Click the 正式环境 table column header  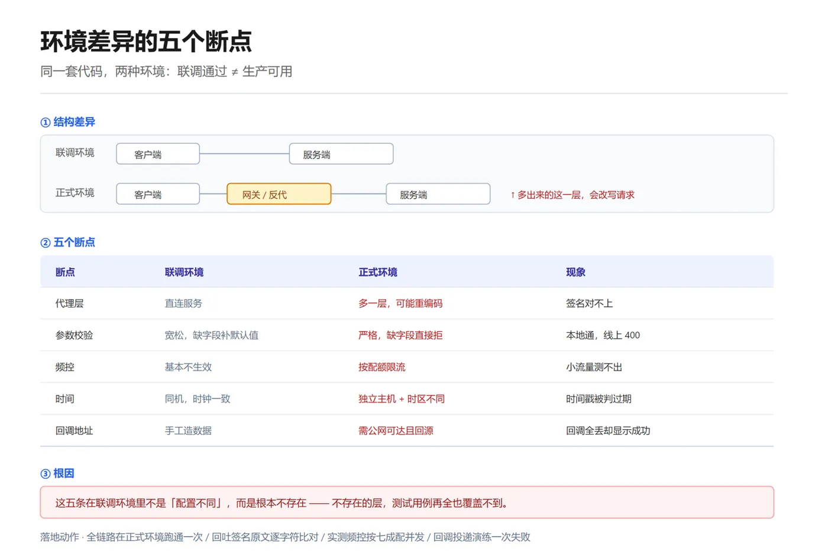click(378, 272)
